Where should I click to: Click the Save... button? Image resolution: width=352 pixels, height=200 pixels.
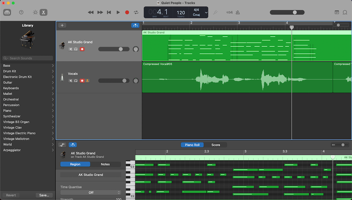(44, 195)
